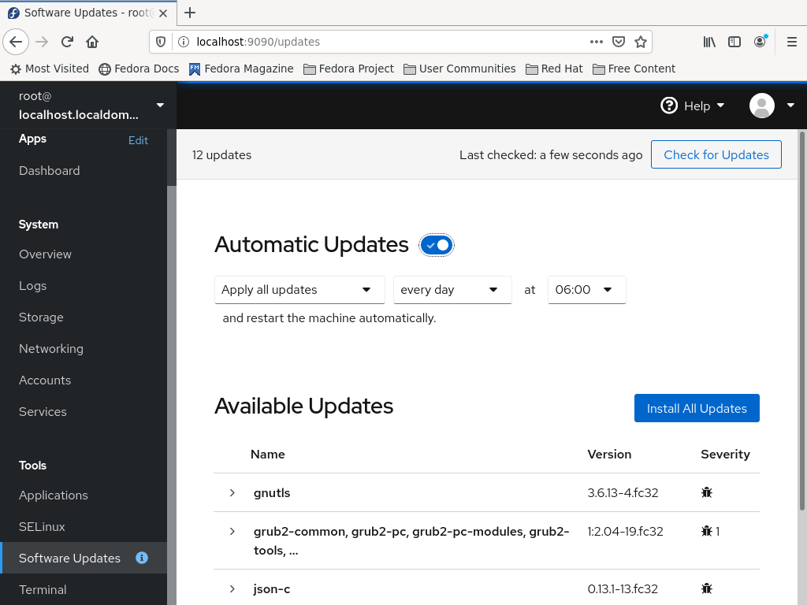The height and width of the screenshot is (605, 807).
Task: Open the user avatar session menu
Action: pyautogui.click(x=772, y=106)
